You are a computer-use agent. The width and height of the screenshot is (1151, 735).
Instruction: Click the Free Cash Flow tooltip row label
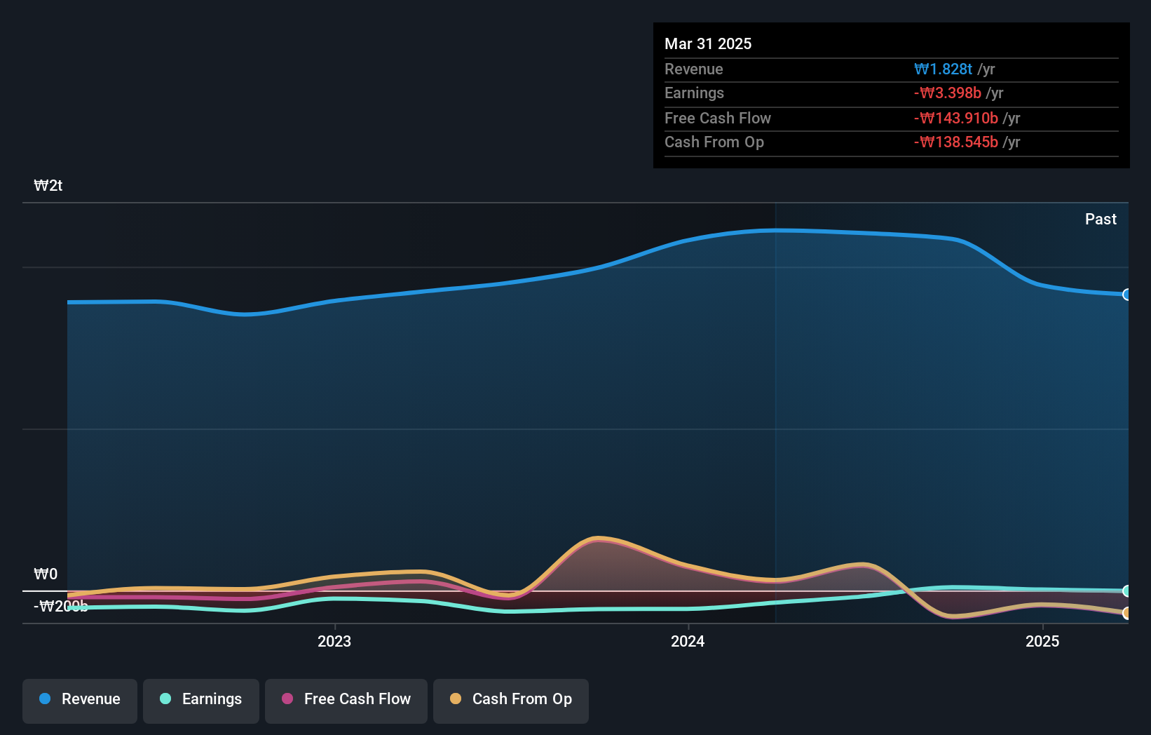click(718, 118)
